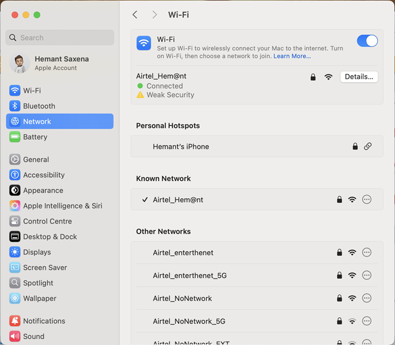
Task: Click the lock icon for Airtel_enterthenet
Action: click(339, 252)
